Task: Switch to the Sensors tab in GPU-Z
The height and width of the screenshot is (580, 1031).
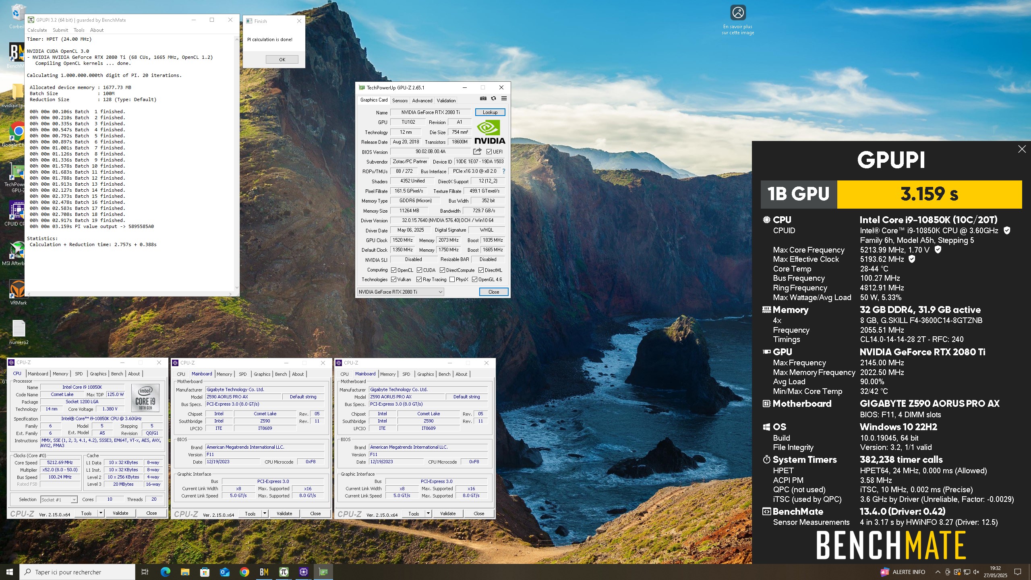Action: coord(400,101)
